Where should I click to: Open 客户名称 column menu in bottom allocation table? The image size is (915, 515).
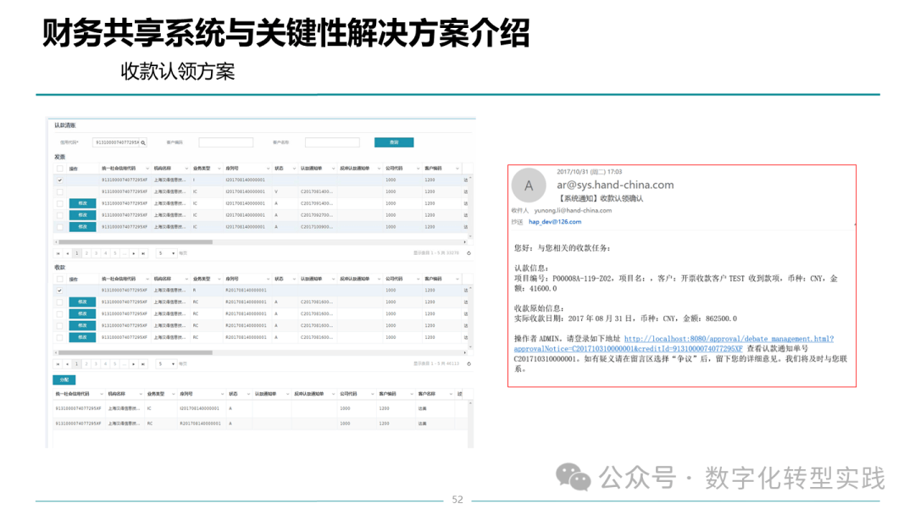click(x=451, y=394)
